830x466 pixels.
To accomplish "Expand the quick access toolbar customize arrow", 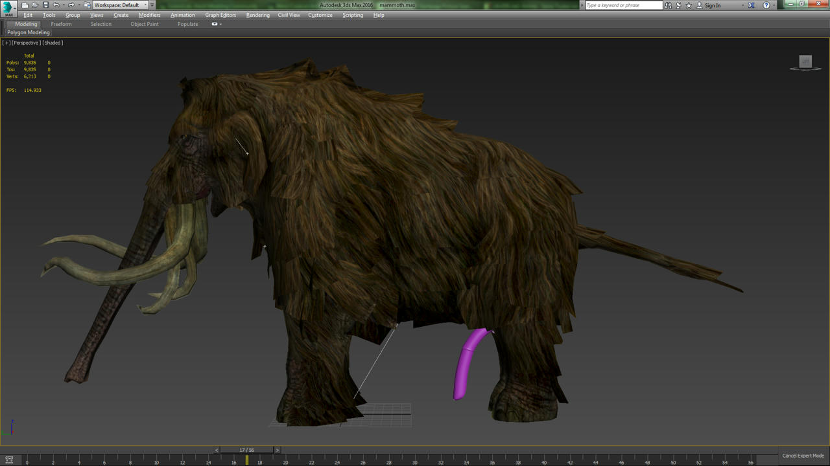I will 152,5.
